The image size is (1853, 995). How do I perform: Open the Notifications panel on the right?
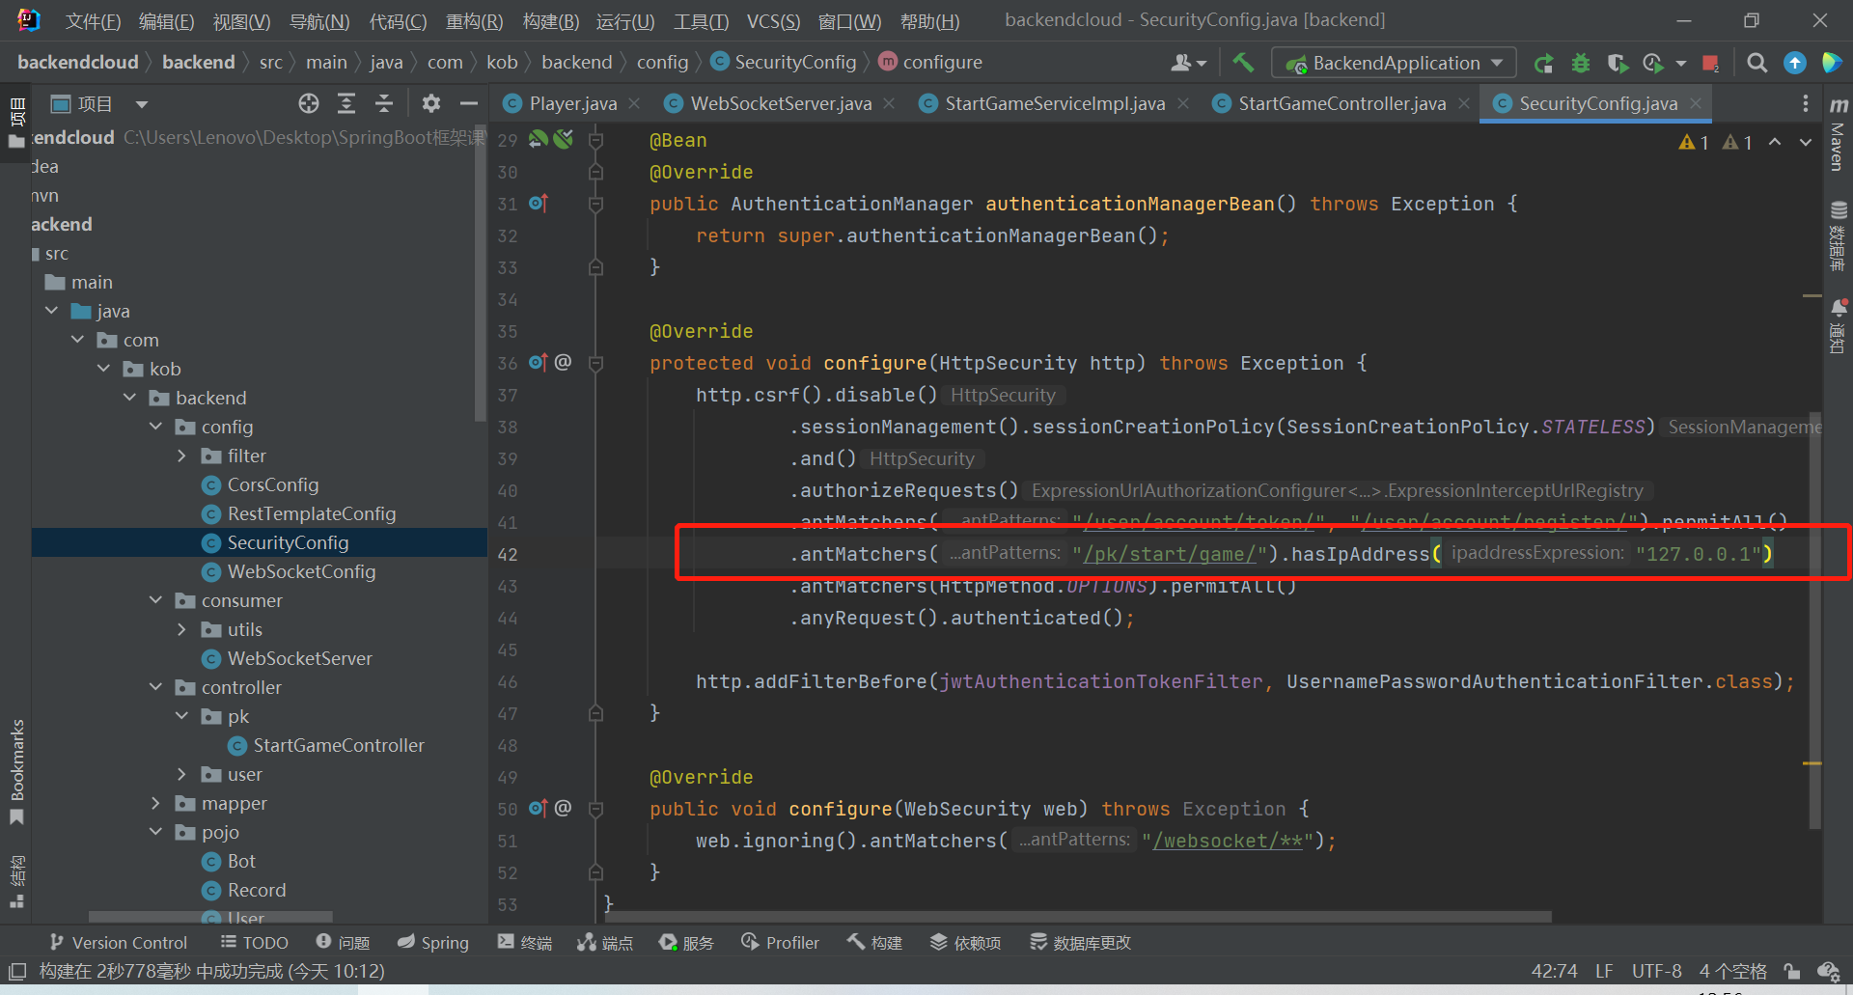point(1839,326)
